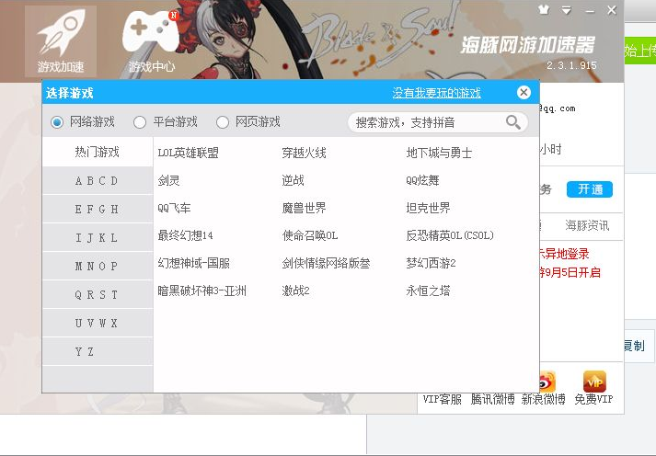656x456 pixels.
Task: Select the 热门游戏 category tab
Action: coord(98,152)
